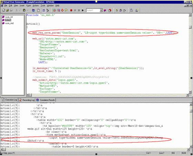
Task: Click the blue icon left of the page icon
Action: coord(33,10)
